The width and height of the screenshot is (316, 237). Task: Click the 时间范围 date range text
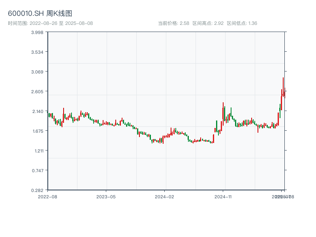(x=50, y=23)
